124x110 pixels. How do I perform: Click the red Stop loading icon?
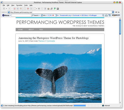[x=15, y=9]
